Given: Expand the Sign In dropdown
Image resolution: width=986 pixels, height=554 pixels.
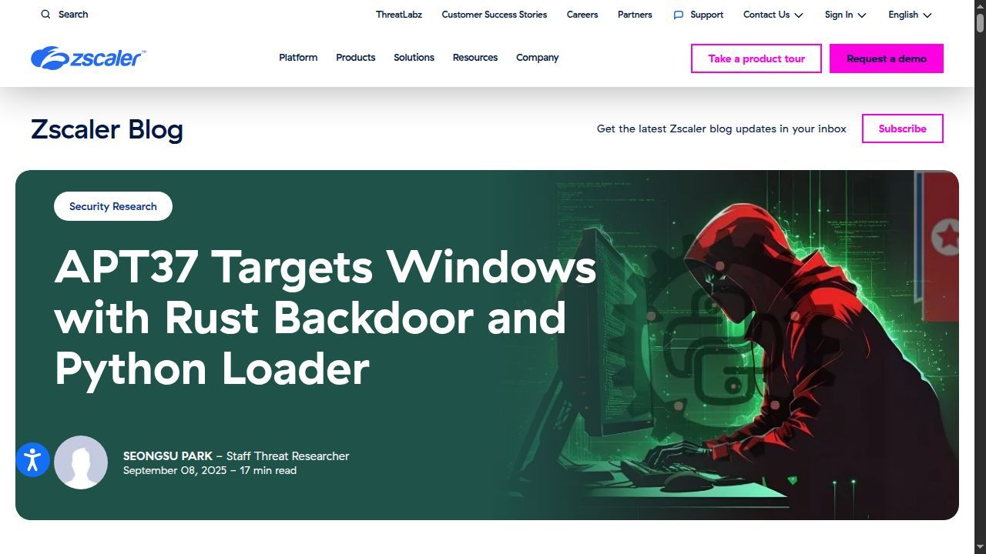Looking at the screenshot, I should pyautogui.click(x=845, y=15).
